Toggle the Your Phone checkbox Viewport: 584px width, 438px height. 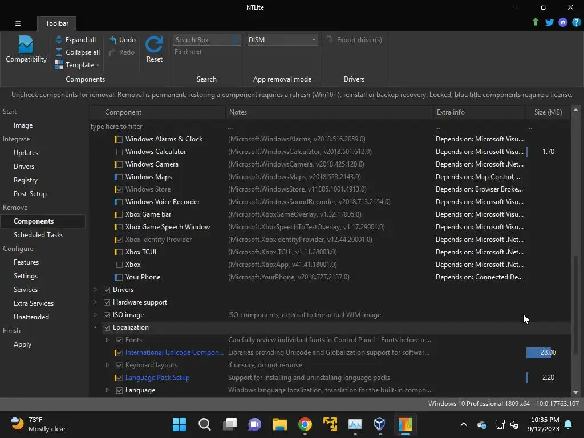[119, 277]
